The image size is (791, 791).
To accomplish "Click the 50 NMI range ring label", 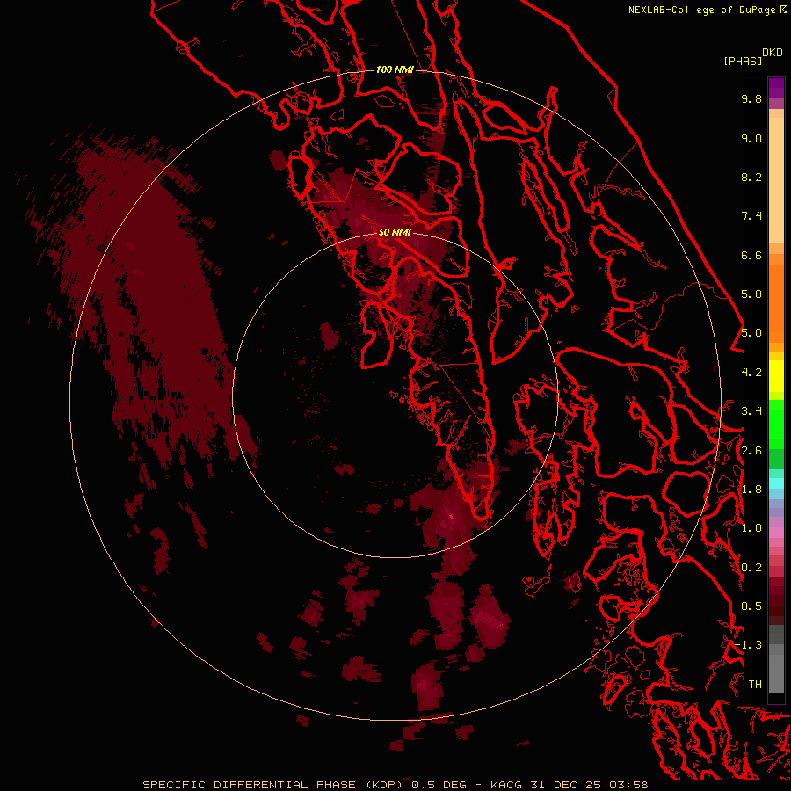I will coord(395,232).
